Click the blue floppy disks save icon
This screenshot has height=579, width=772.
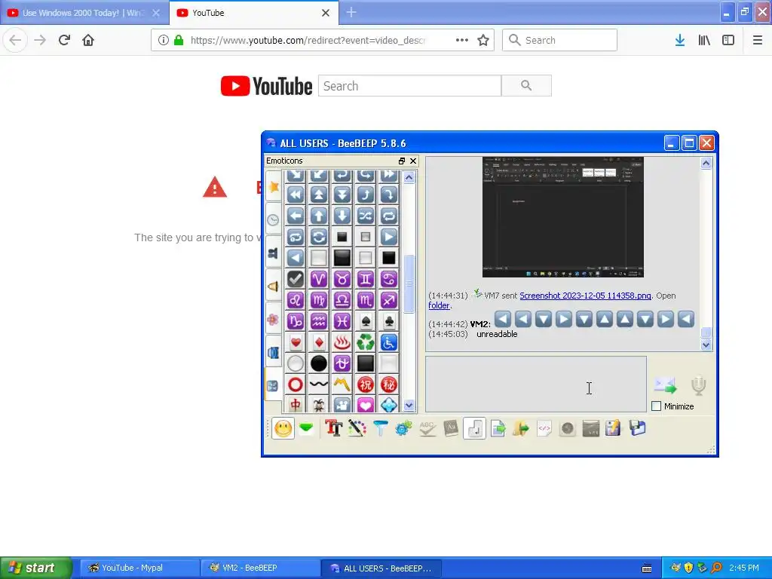(637, 428)
